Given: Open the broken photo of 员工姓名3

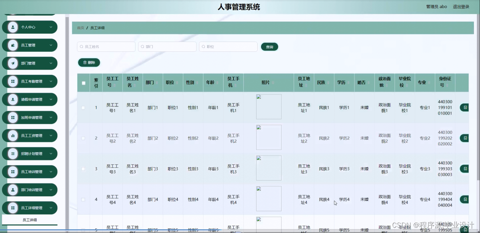Looking at the screenshot, I should click(x=269, y=168).
